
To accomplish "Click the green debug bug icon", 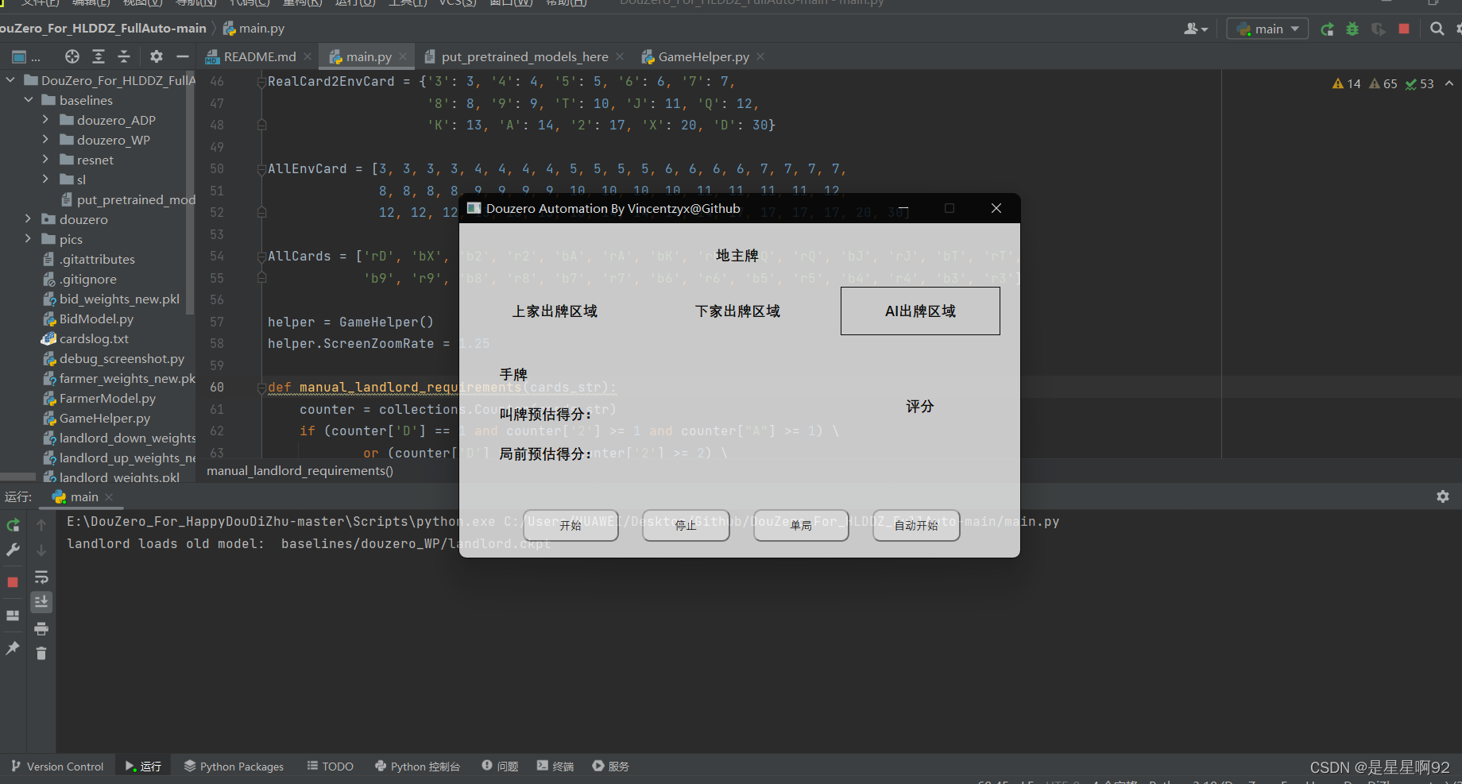I will pyautogui.click(x=1352, y=29).
